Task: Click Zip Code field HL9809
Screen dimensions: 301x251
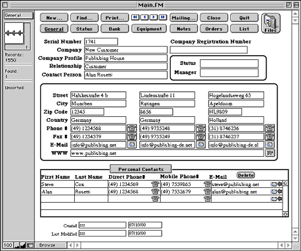Action: coord(225,112)
